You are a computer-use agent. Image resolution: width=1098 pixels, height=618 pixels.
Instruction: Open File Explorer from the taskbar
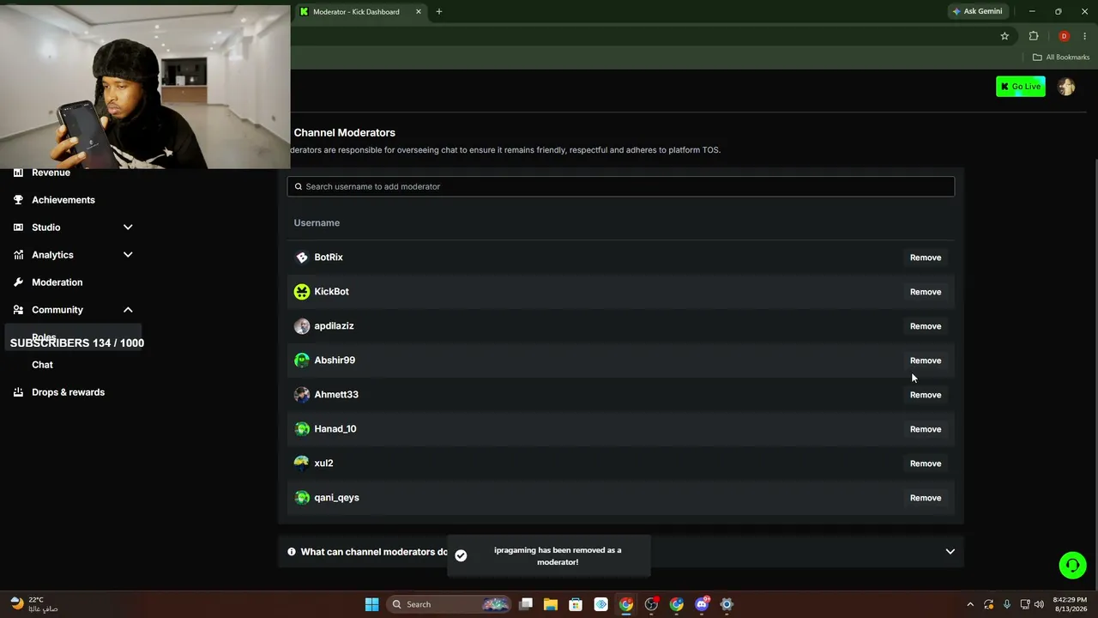(550, 604)
